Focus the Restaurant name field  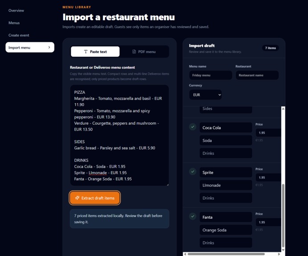[x=257, y=75]
